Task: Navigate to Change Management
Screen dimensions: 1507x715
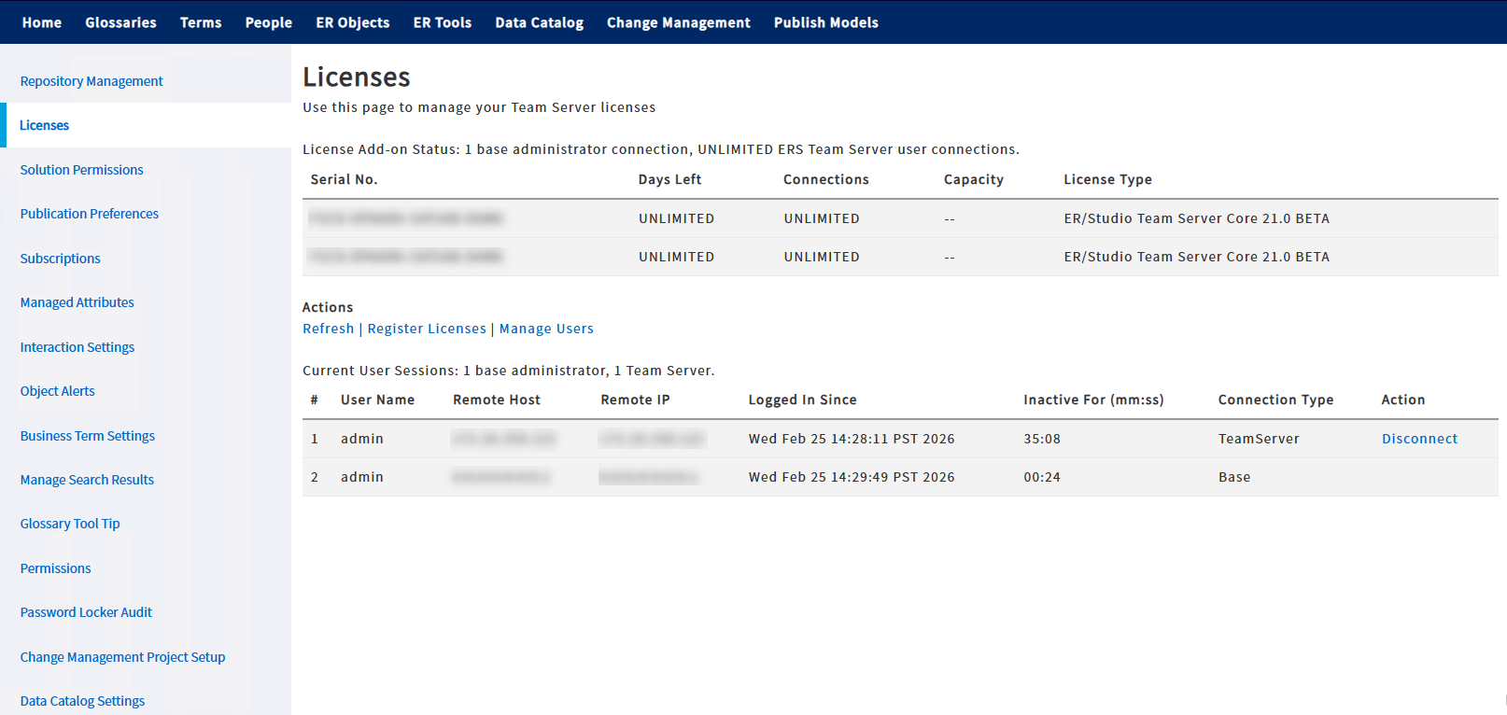Action: (679, 22)
